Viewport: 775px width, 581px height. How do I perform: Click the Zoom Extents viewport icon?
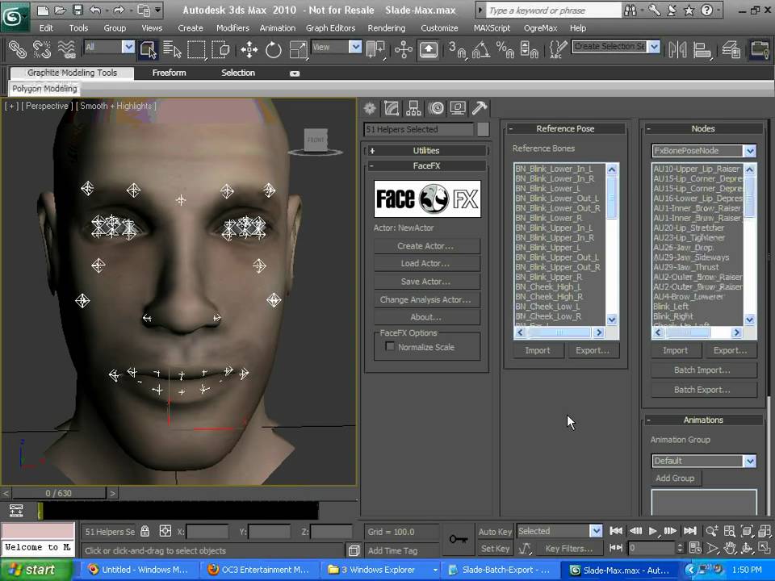[x=747, y=532]
